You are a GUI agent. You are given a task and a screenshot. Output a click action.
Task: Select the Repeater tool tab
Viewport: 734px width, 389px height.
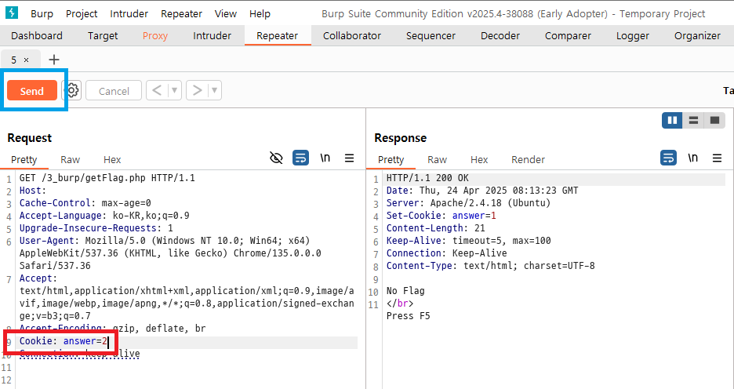pos(277,35)
